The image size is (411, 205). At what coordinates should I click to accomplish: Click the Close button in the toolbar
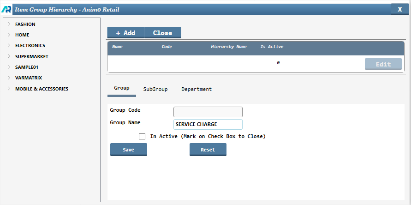162,33
